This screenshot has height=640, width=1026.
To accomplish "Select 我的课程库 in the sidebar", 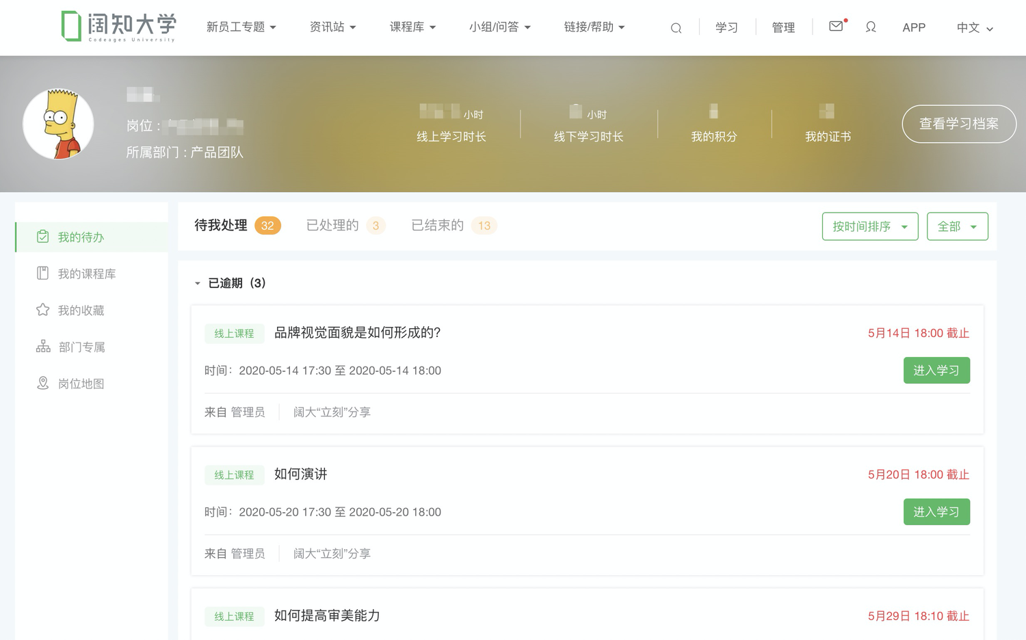I will click(92, 274).
